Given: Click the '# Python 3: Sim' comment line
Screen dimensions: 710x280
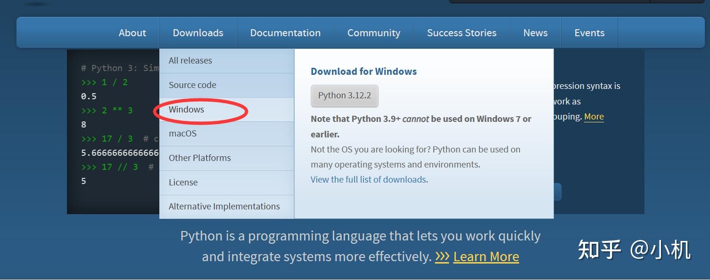Looking at the screenshot, I should pos(120,68).
